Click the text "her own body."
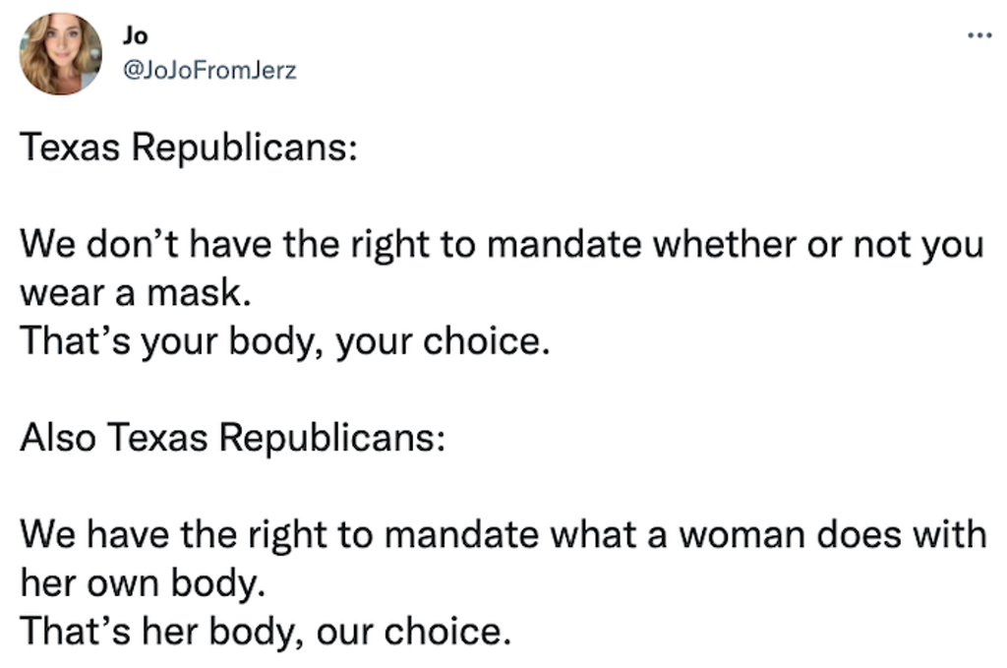The image size is (1007, 668). coord(143,583)
